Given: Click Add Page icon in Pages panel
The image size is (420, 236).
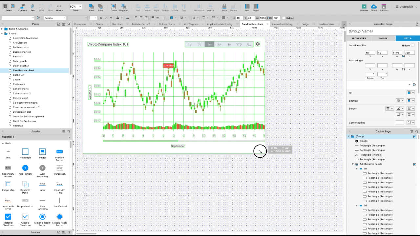Looking at the screenshot, I should pyautogui.click(x=59, y=24).
